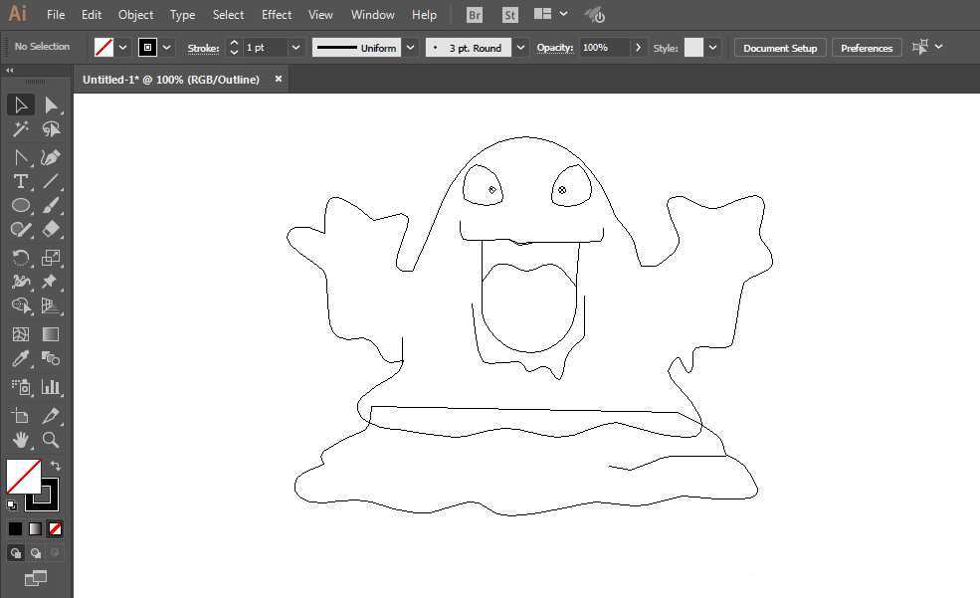The height and width of the screenshot is (598, 980).
Task: Pick the Puppet Warp pin tool
Action: click(x=52, y=282)
